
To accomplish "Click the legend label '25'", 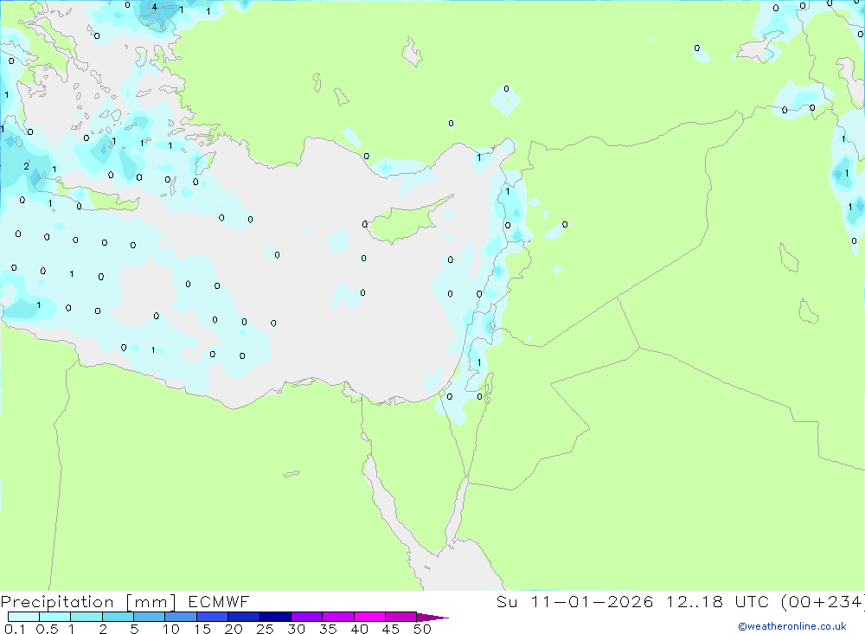I will click(265, 629).
